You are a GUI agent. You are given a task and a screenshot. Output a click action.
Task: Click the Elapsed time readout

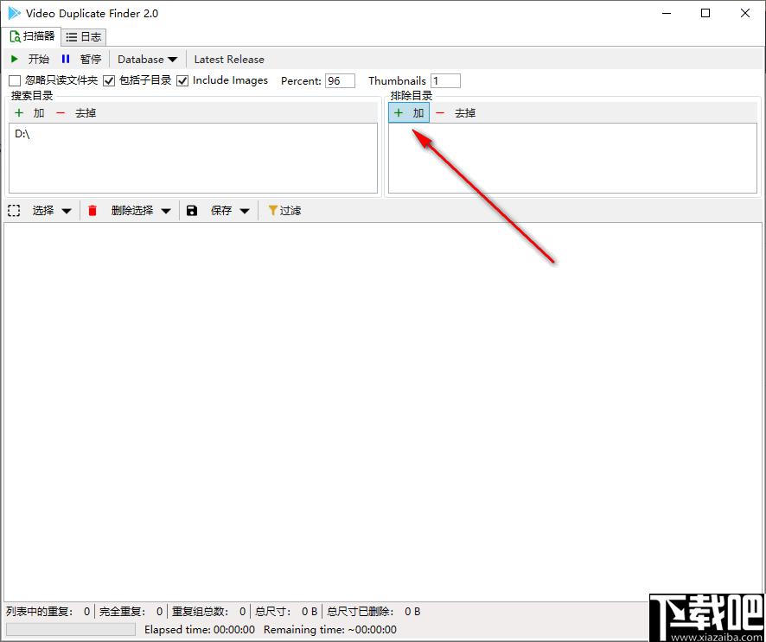[x=200, y=629]
